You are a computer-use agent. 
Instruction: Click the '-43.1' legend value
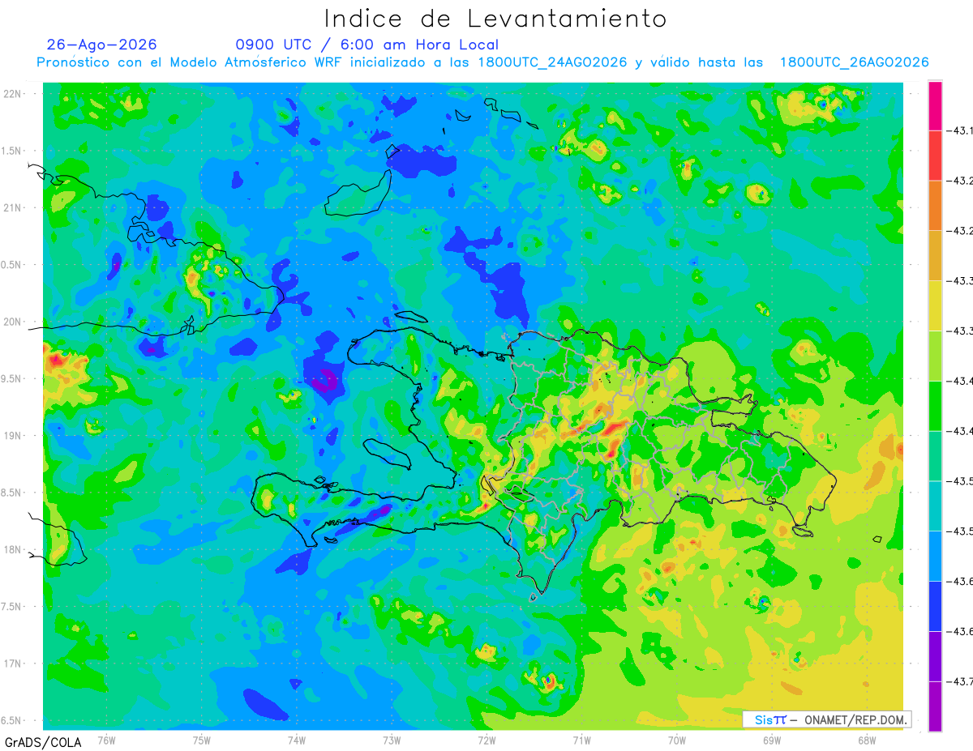coord(959,130)
